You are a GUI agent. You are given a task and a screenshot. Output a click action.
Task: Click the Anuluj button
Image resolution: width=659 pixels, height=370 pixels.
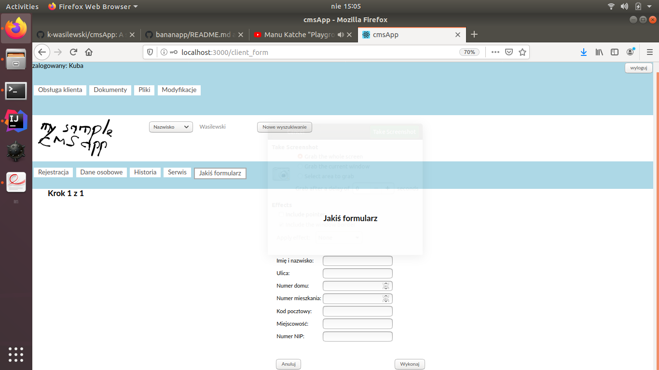288,364
